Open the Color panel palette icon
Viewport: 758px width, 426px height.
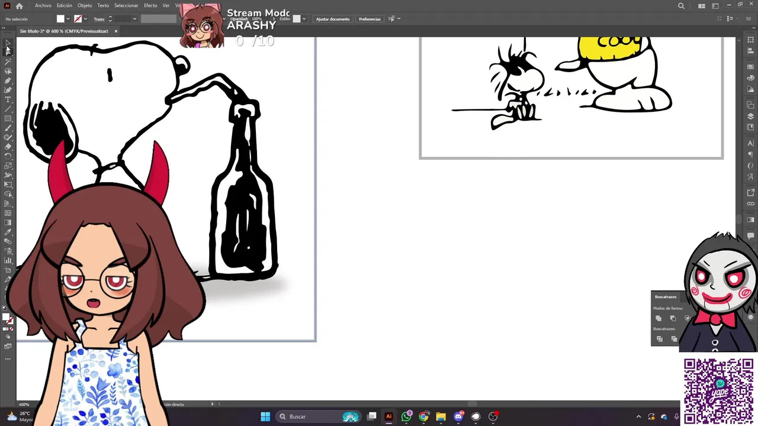750,78
